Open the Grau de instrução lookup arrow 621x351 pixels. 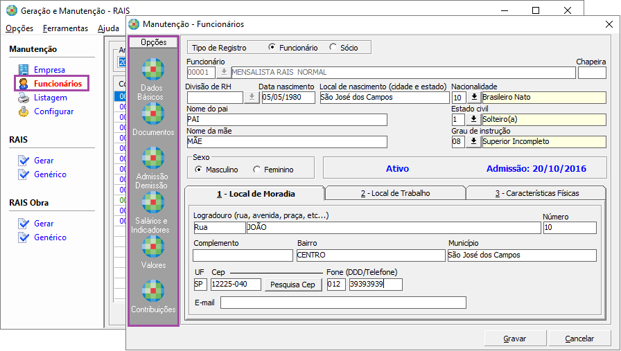[x=473, y=142]
